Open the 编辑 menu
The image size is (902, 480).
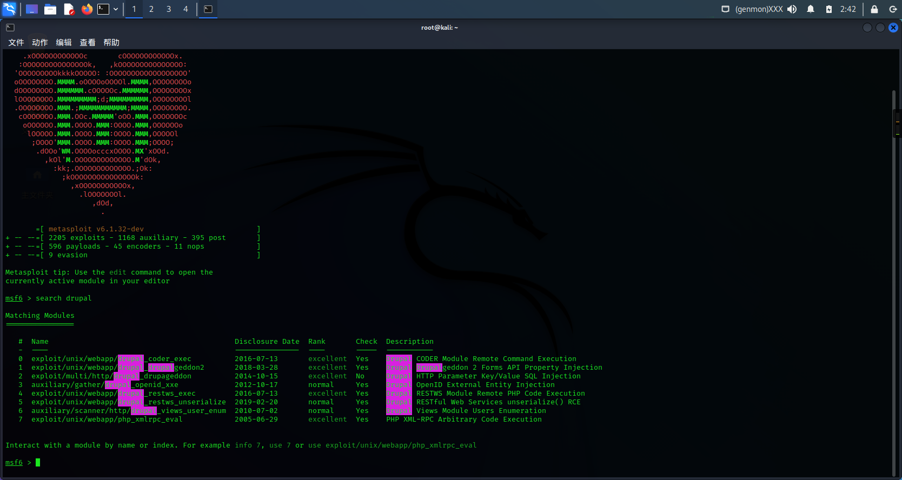64,42
